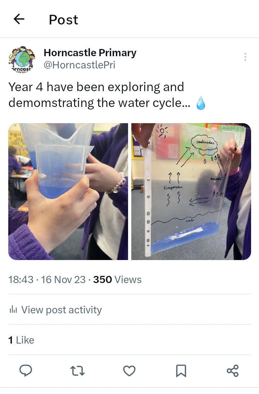Tap the water droplet emoji
Viewport: 259px width, 394px height.
(200, 103)
